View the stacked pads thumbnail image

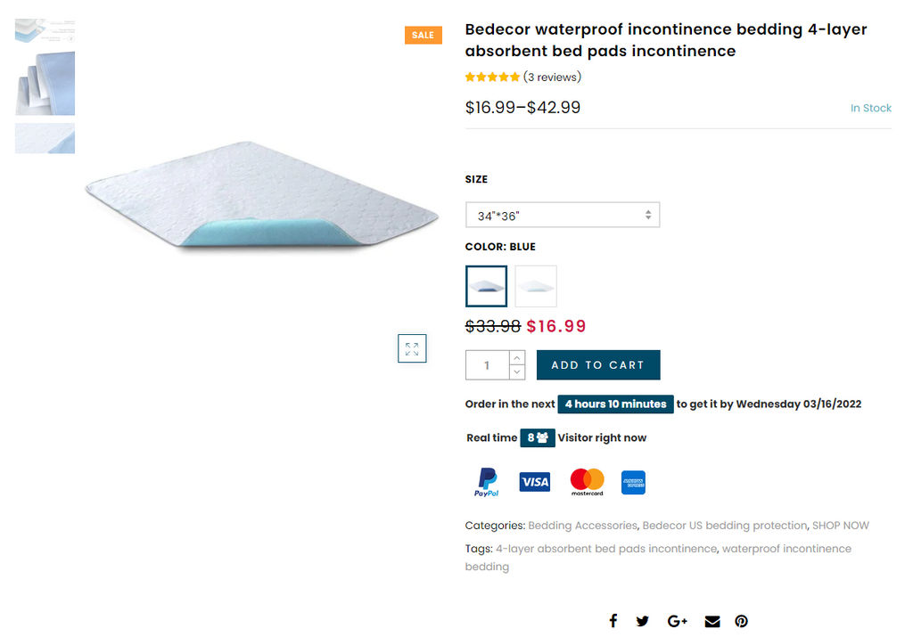coord(45,84)
